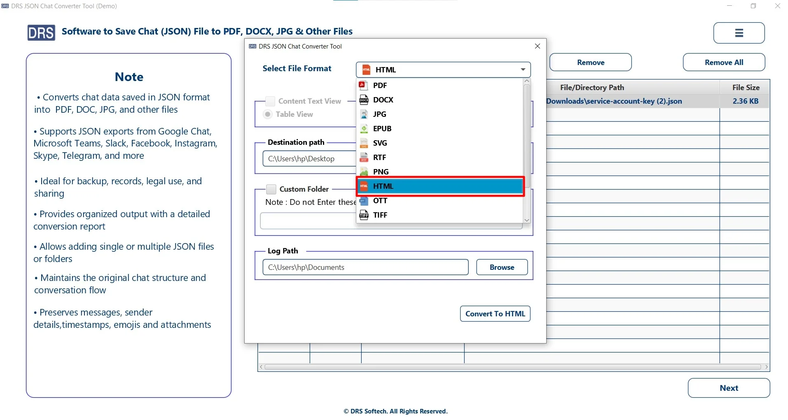The height and width of the screenshot is (420, 788).
Task: Toggle the Content Text View checkbox
Action: [x=270, y=101]
